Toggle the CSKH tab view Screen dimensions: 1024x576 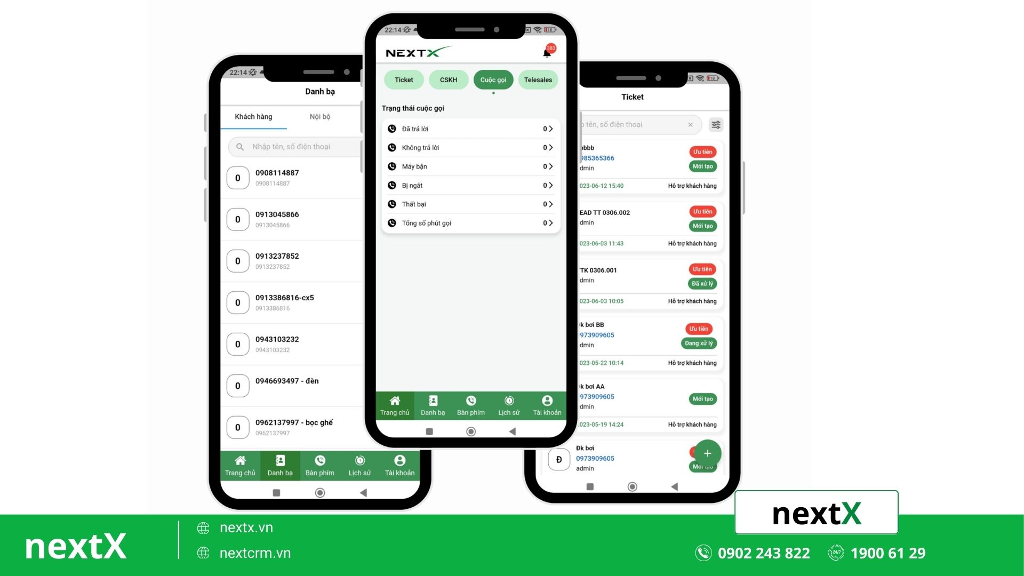tap(449, 79)
